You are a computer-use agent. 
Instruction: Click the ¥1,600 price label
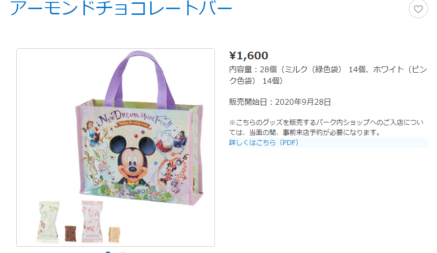click(x=248, y=55)
